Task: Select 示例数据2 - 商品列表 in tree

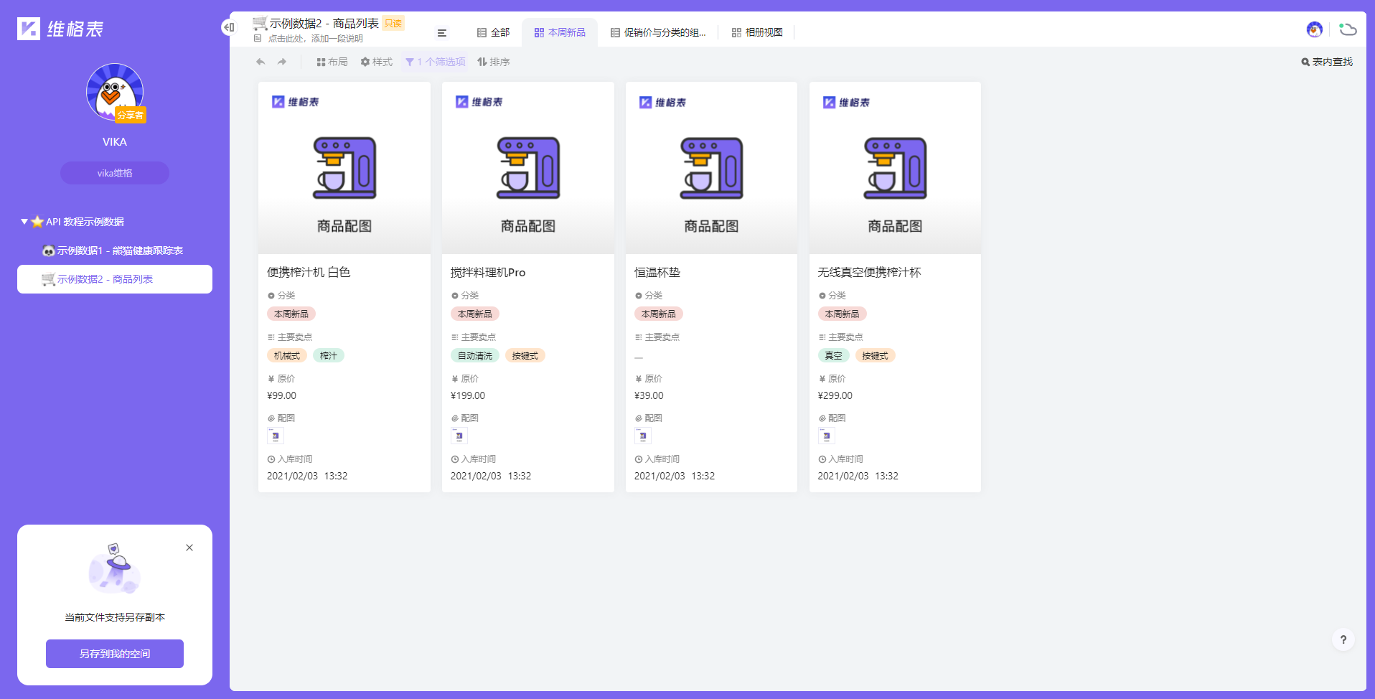Action: click(x=115, y=279)
